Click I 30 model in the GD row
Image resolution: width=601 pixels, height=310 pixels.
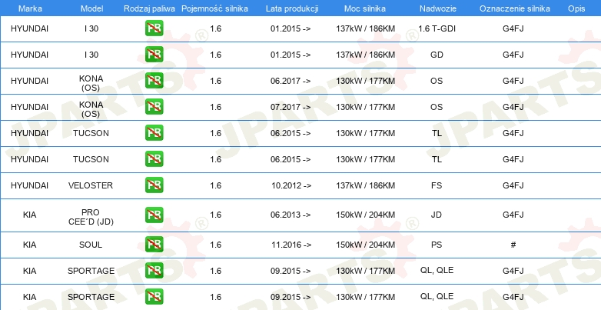(91, 55)
